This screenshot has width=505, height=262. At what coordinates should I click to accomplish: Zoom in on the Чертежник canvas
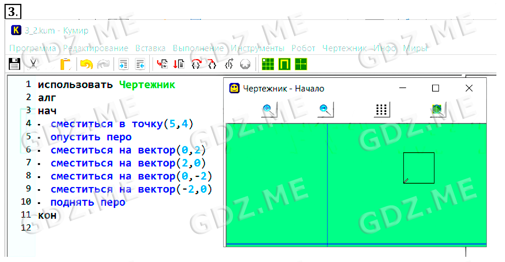[269, 110]
